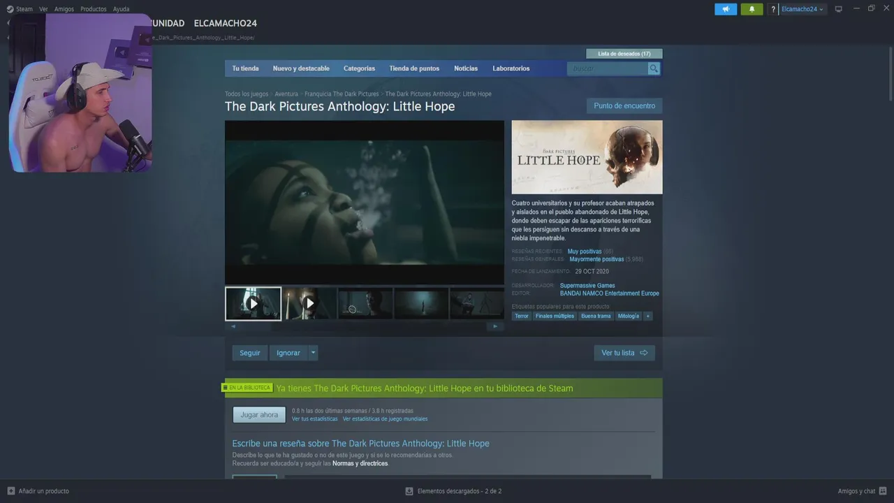Click the Jugar ahora button
894x503 pixels.
259,415
